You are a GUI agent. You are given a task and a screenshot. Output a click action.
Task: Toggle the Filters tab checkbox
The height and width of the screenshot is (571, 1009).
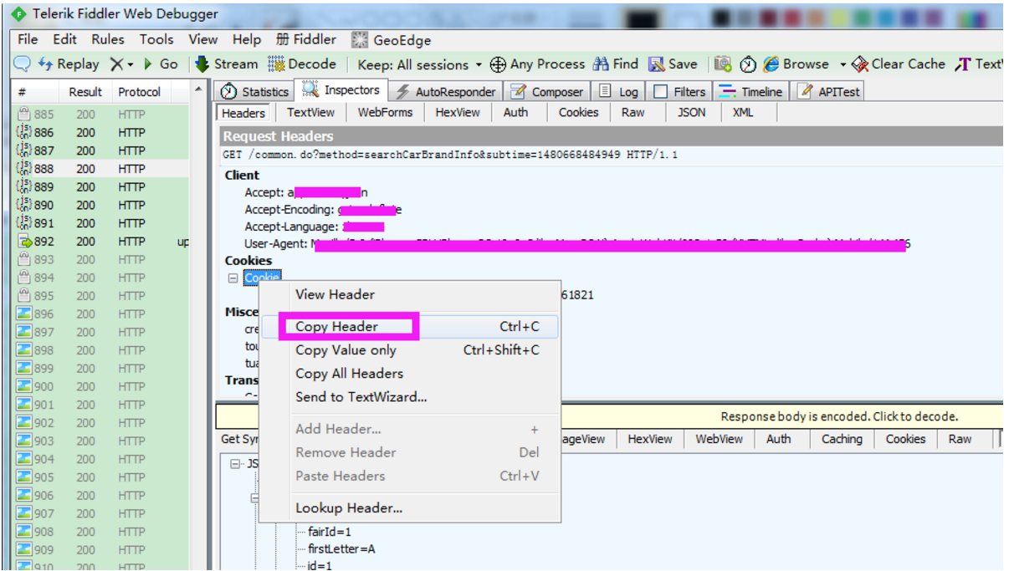(661, 92)
